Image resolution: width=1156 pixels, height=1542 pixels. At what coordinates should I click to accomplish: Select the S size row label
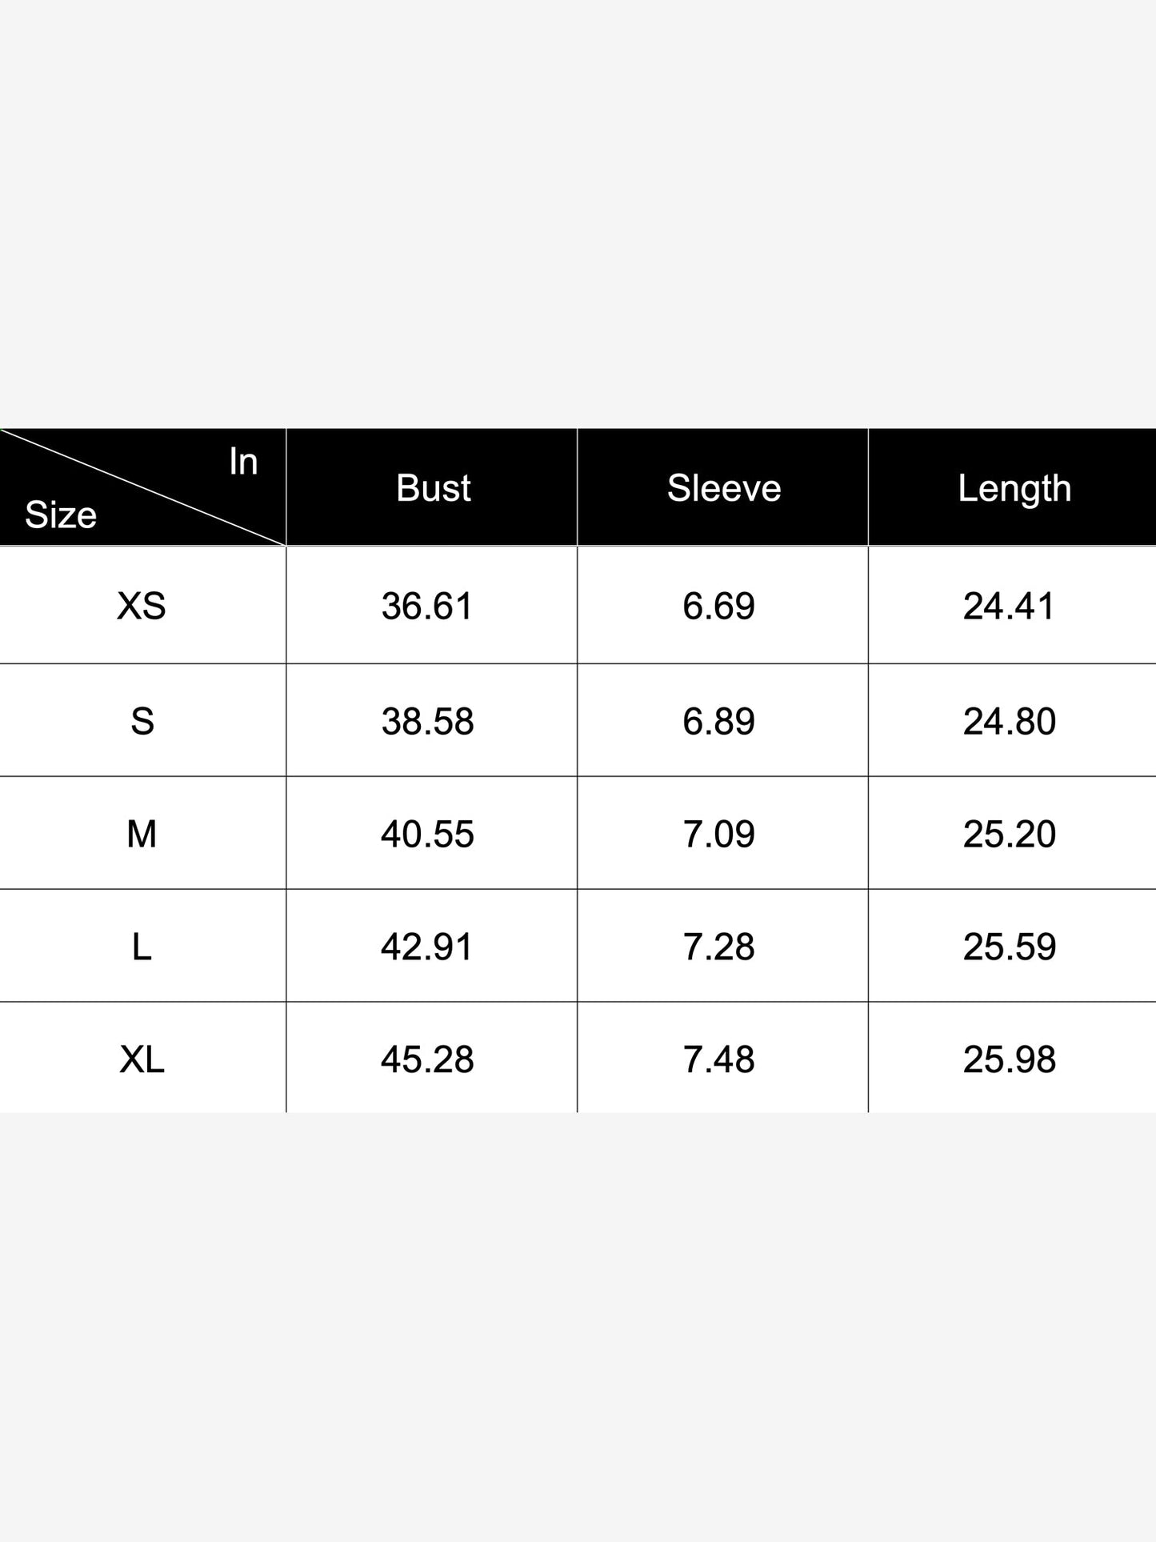click(142, 721)
